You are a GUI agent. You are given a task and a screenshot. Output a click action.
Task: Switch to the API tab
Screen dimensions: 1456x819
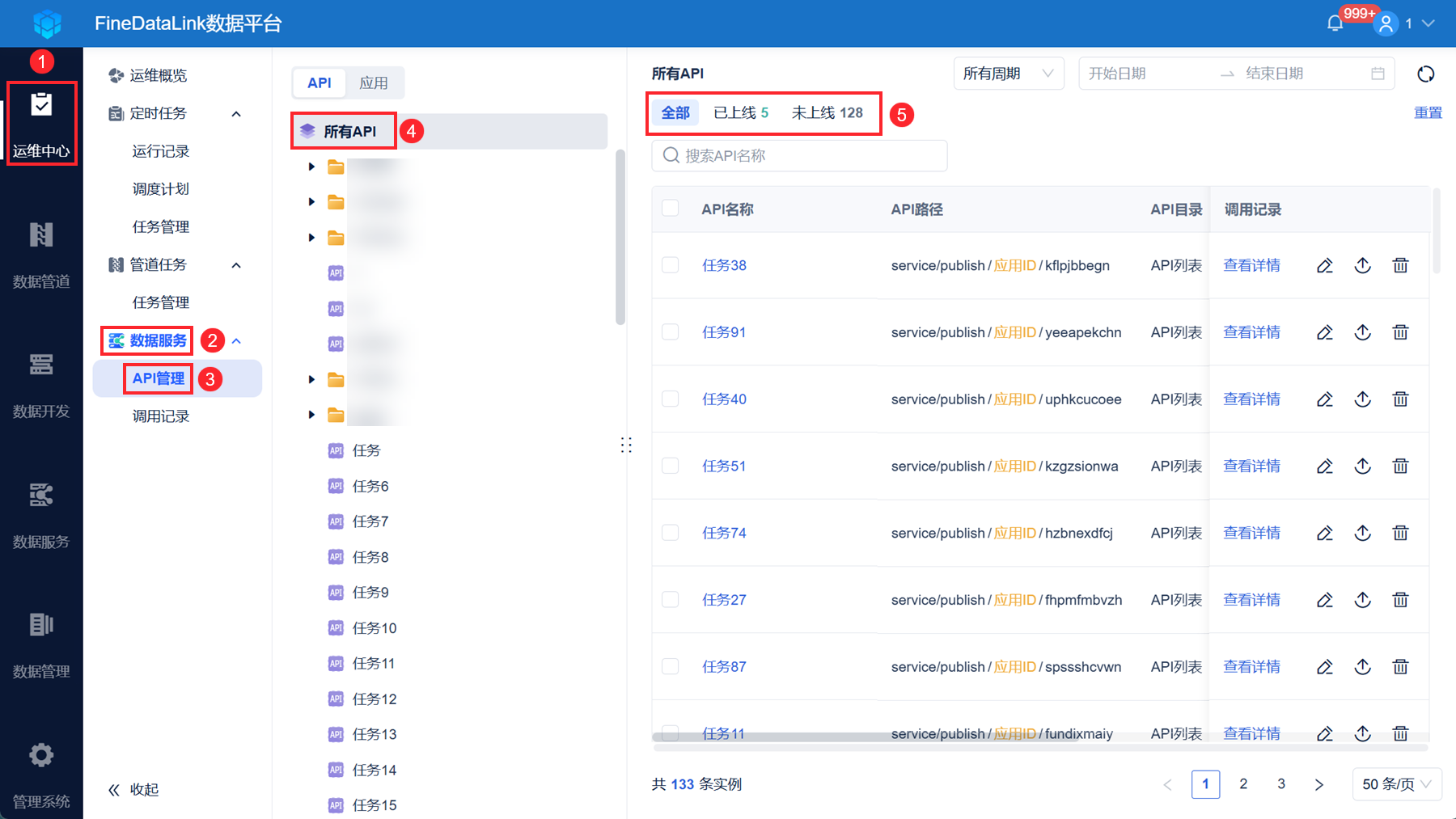pyautogui.click(x=320, y=82)
